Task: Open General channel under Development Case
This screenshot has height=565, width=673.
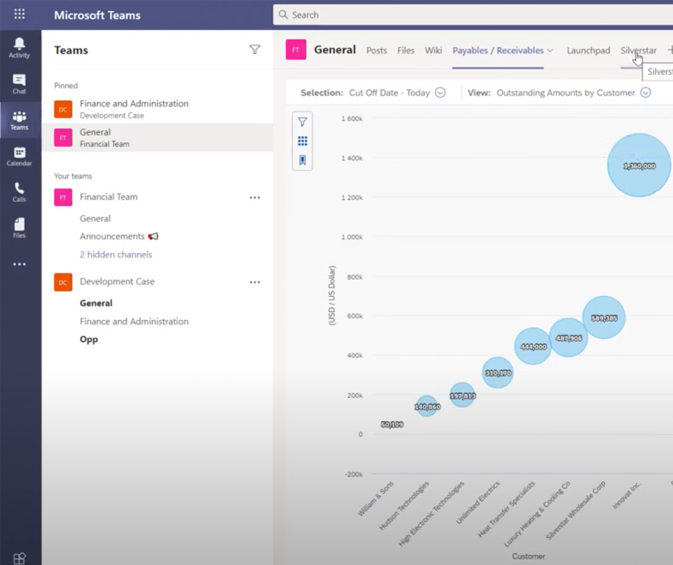Action: (96, 303)
